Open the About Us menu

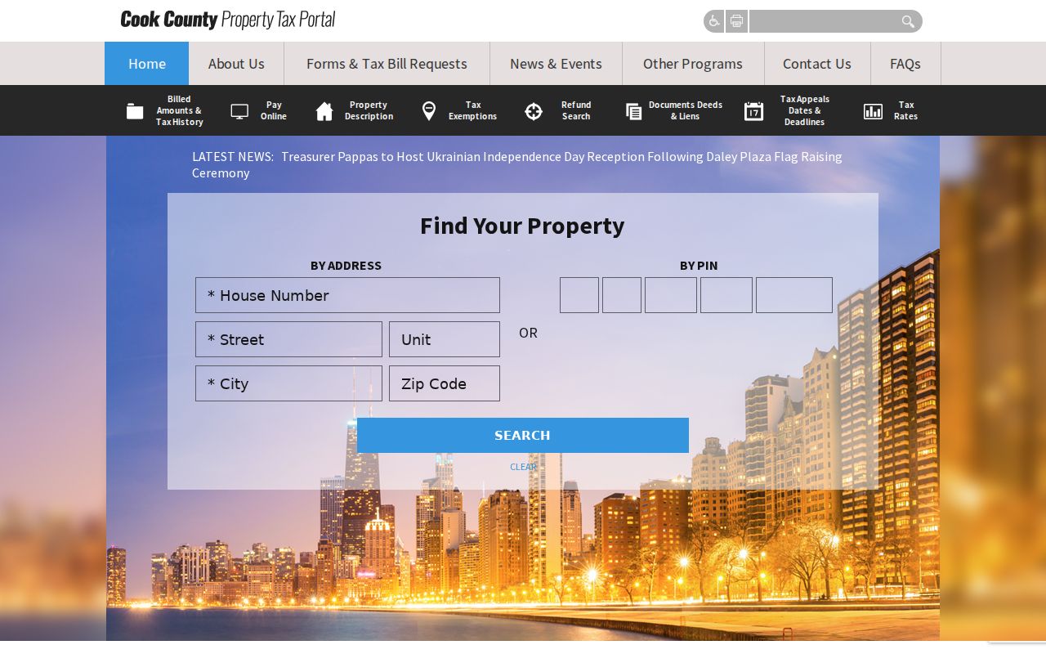point(236,64)
